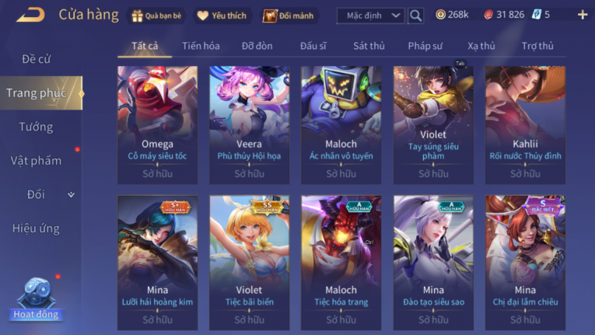Open the Vật phẩm sidebar section

[x=36, y=161]
